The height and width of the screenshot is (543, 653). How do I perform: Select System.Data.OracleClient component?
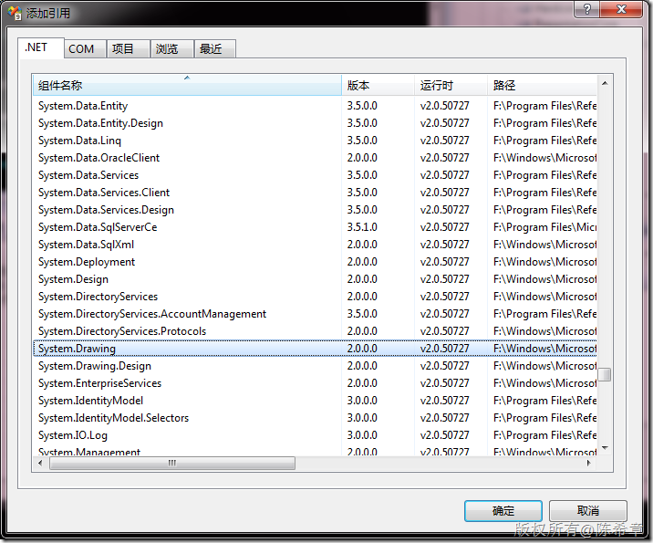point(315,158)
